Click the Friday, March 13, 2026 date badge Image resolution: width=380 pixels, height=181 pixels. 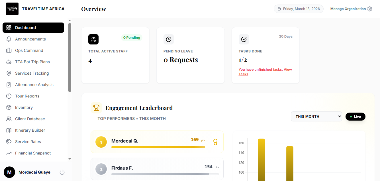pyautogui.click(x=299, y=9)
